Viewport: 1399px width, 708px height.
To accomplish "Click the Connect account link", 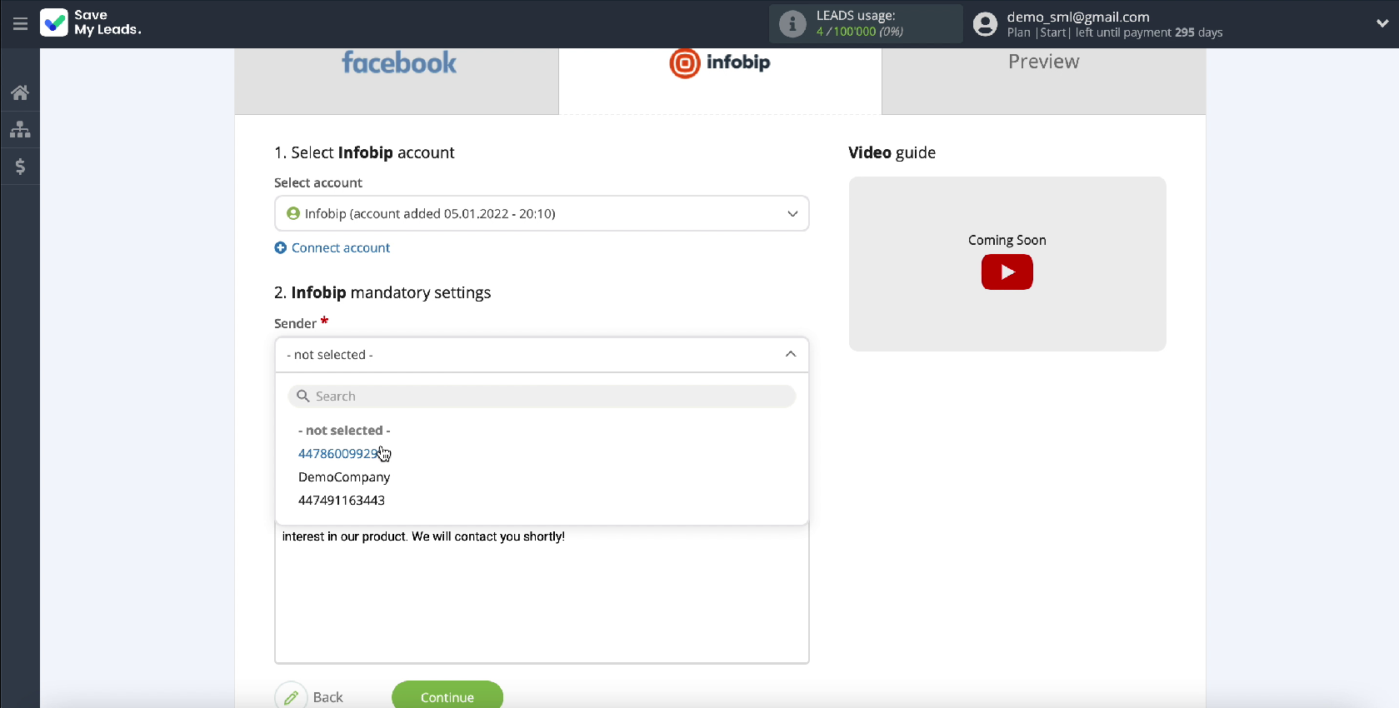I will (x=341, y=247).
